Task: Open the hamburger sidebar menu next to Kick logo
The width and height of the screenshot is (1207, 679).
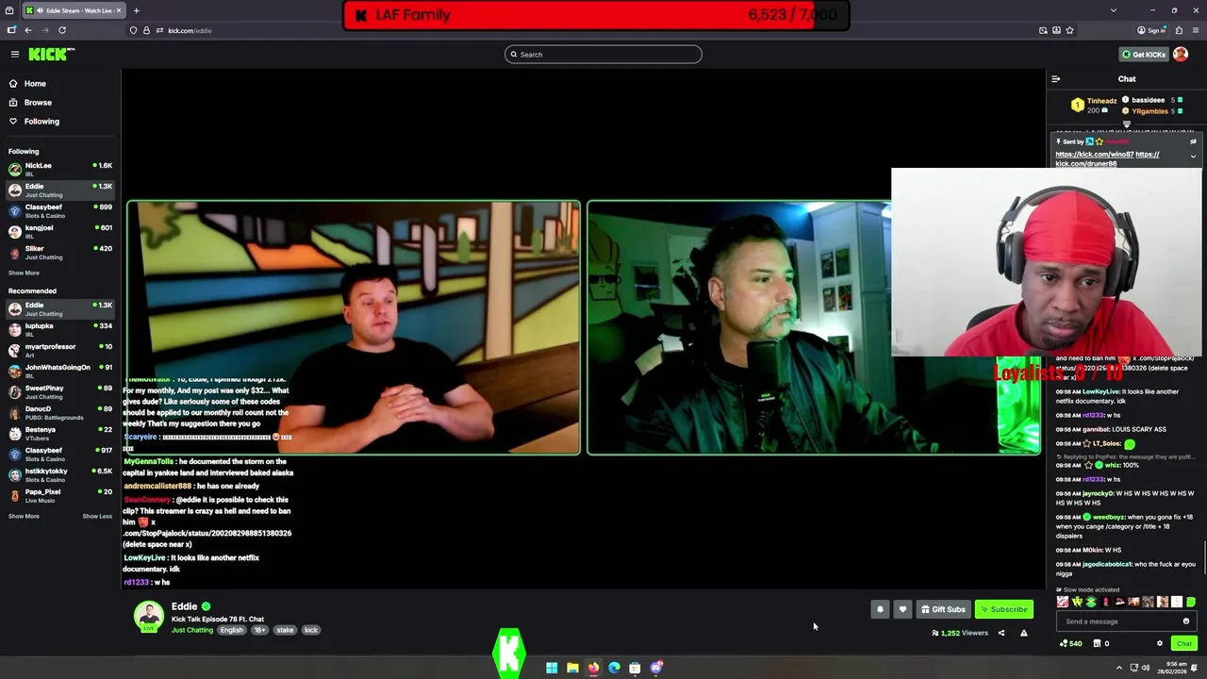Action: pos(15,54)
